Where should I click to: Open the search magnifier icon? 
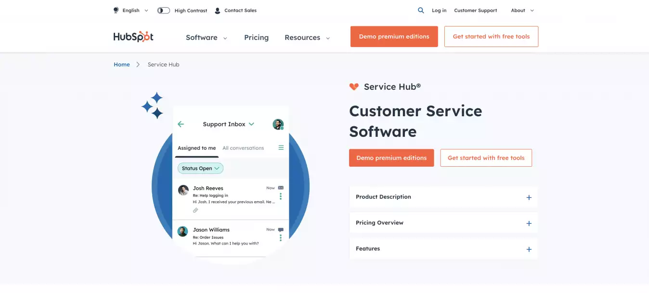pyautogui.click(x=421, y=10)
